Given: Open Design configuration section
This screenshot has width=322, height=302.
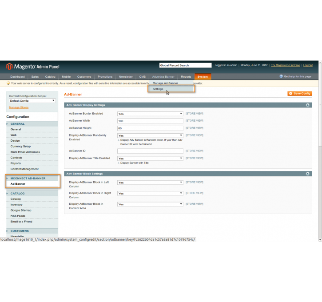Looking at the screenshot, I should tap(15, 141).
